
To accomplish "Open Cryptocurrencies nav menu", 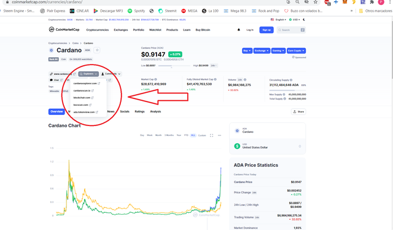I will (x=98, y=30).
